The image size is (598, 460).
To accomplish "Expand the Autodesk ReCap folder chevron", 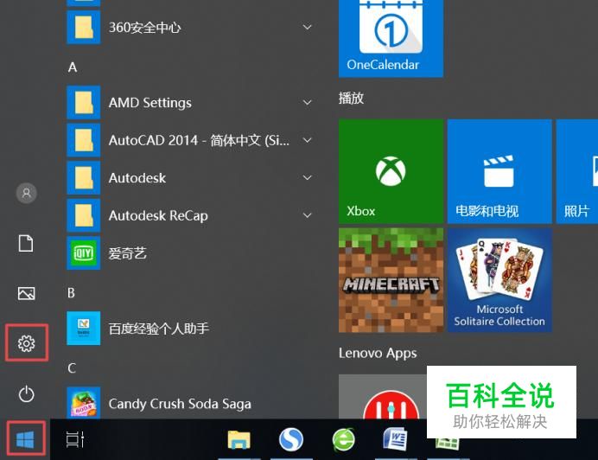I will click(307, 215).
